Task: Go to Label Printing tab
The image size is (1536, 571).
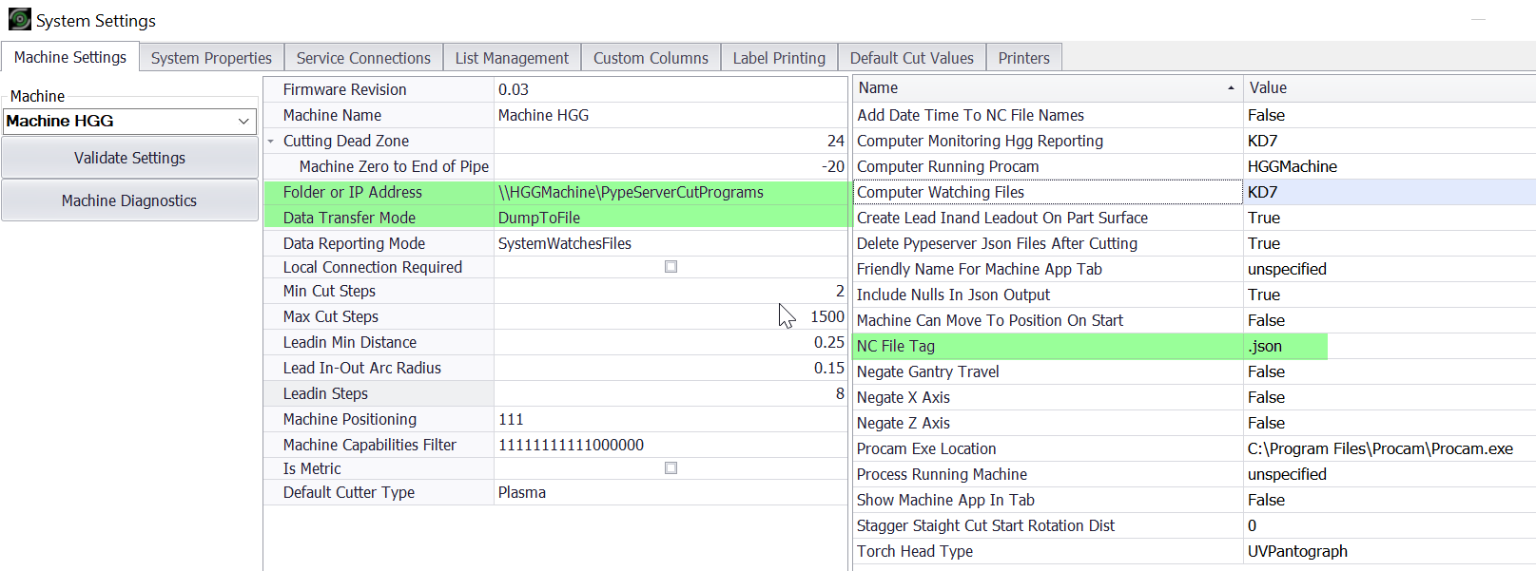Action: [x=779, y=58]
